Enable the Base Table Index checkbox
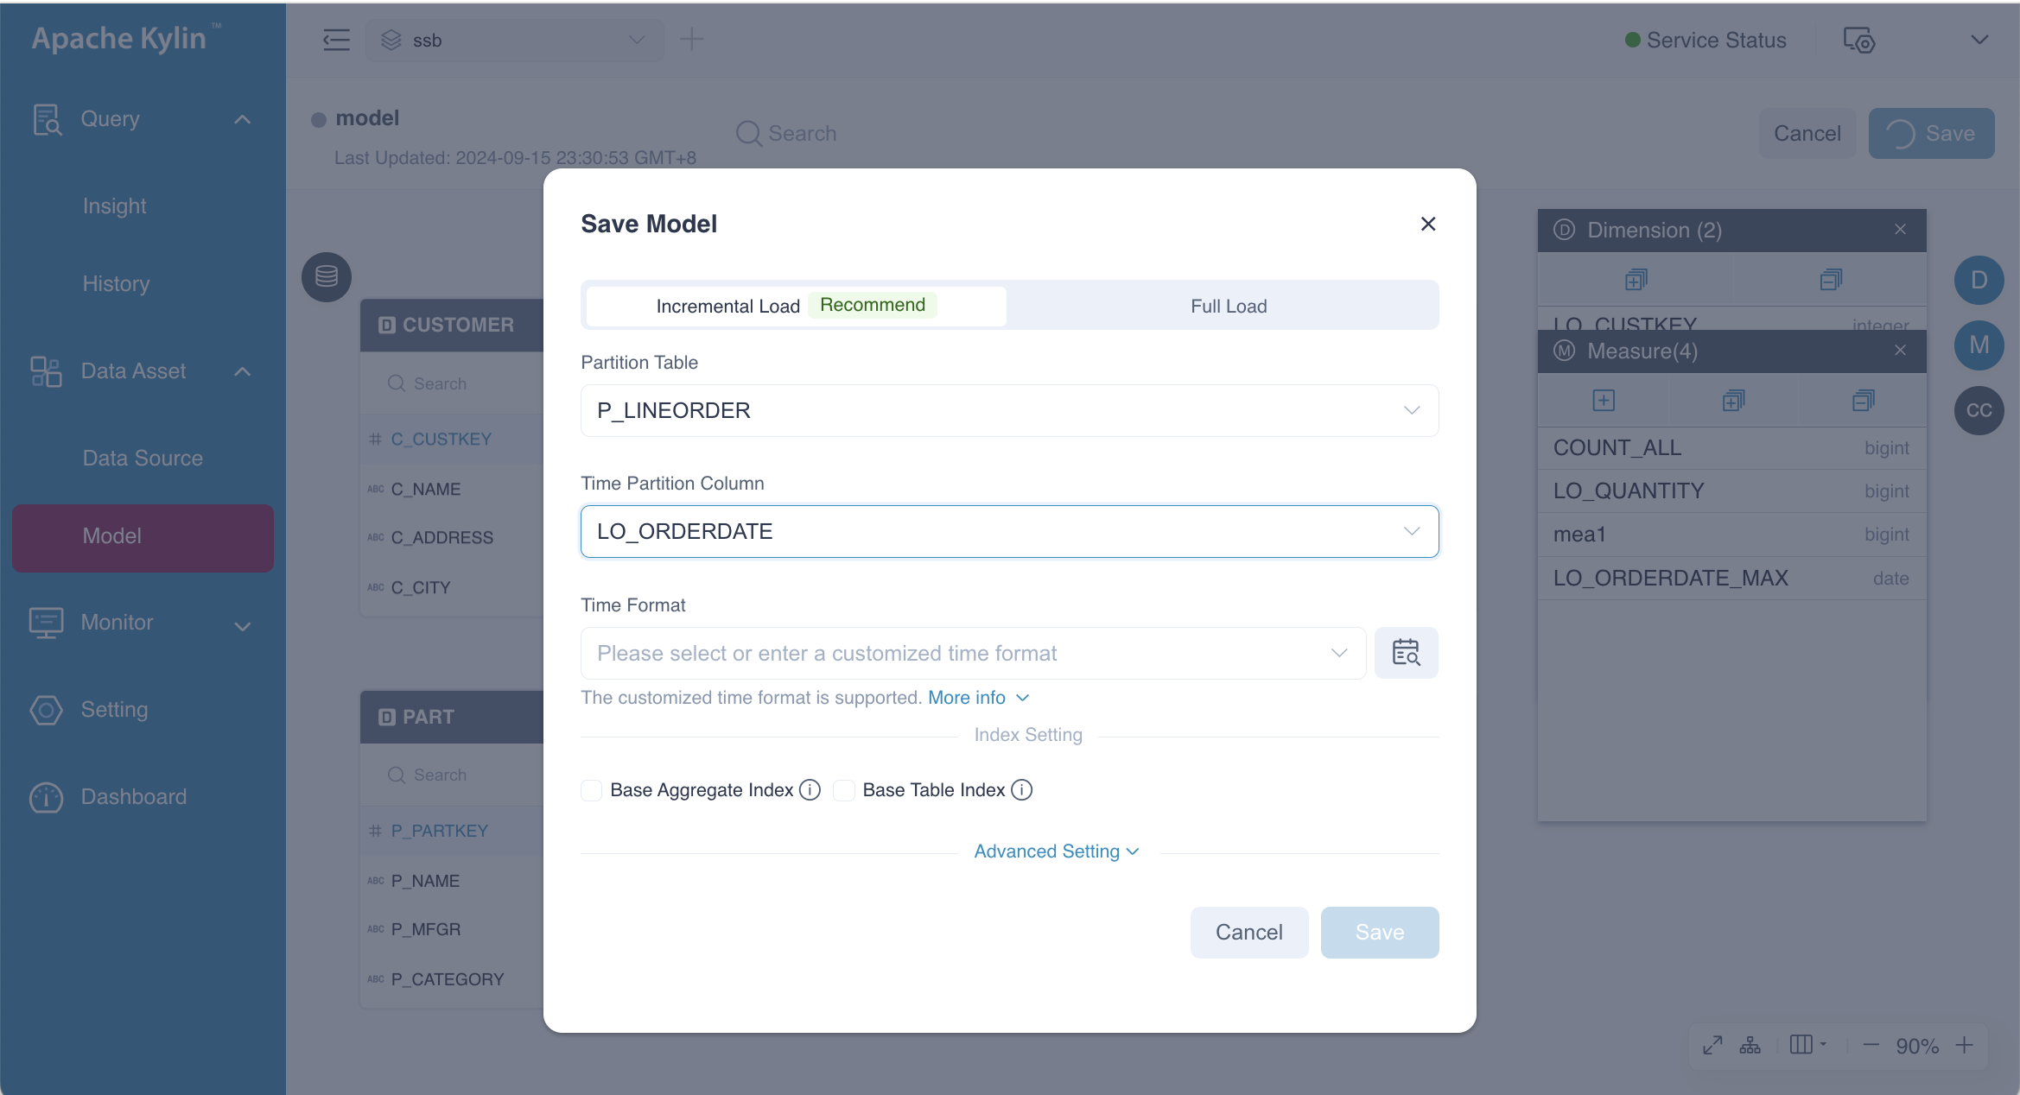The height and width of the screenshot is (1095, 2020). pyautogui.click(x=844, y=790)
